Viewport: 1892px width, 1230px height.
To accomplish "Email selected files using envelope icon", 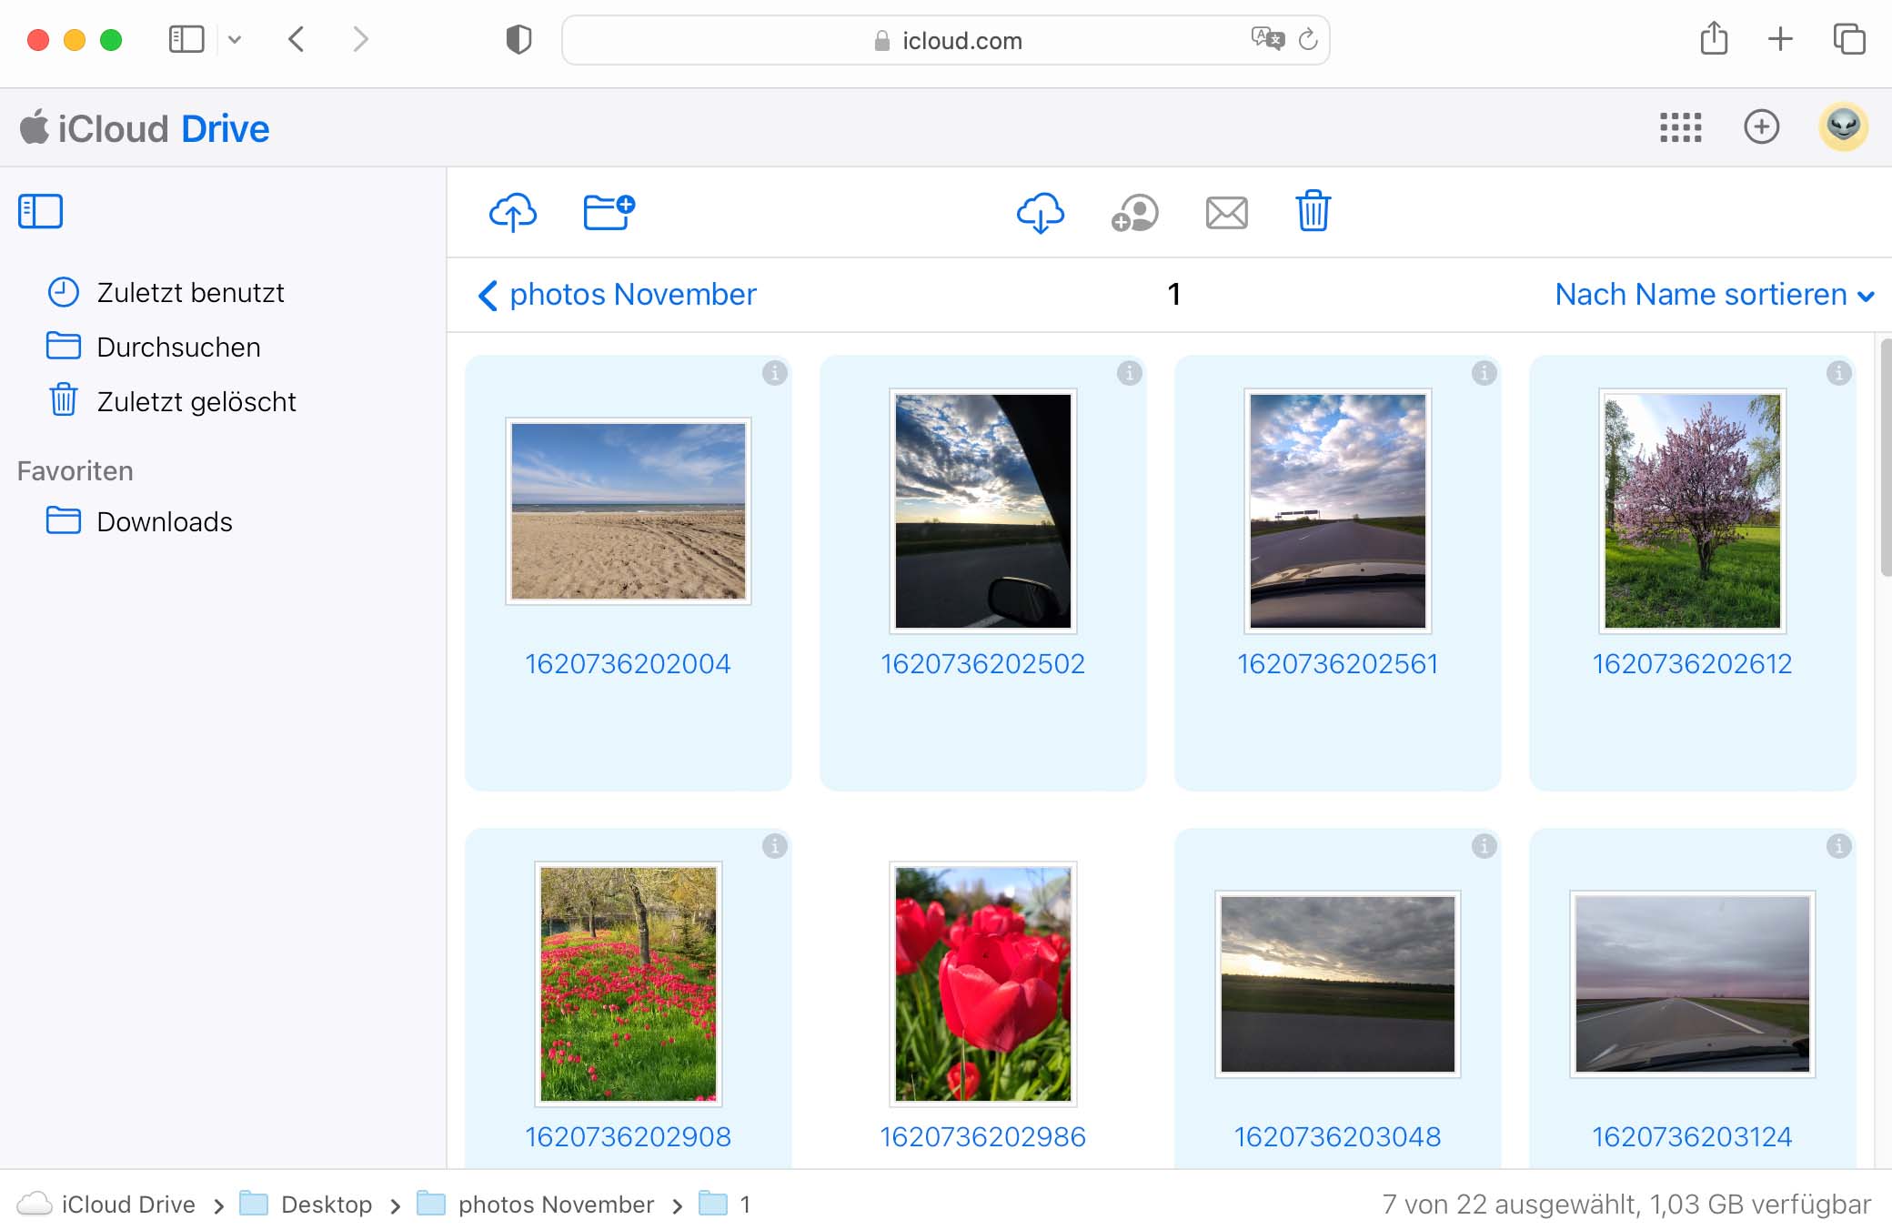I will 1226,213.
